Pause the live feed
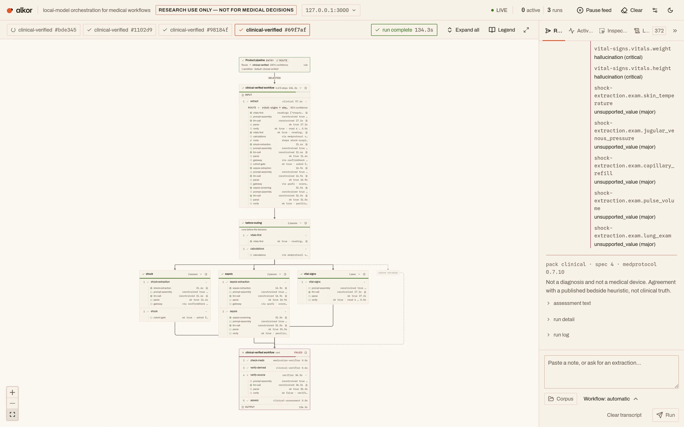684x427 pixels. tap(594, 10)
